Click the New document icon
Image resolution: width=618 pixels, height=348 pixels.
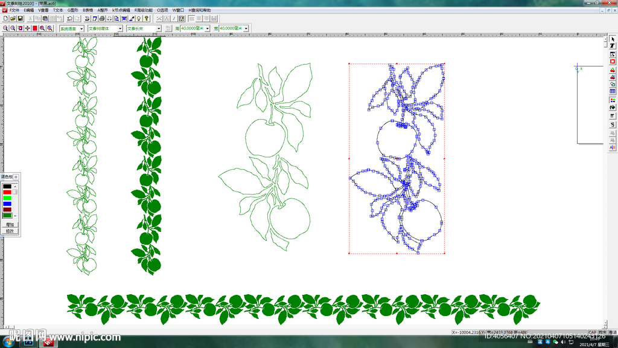pyautogui.click(x=5, y=19)
